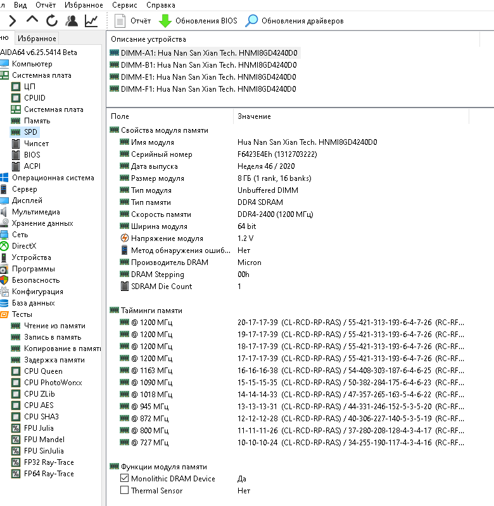
Task: Open the Сервис menu
Action: [124, 5]
